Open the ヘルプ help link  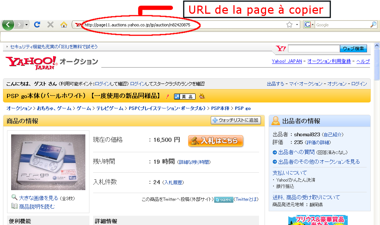[363, 61]
